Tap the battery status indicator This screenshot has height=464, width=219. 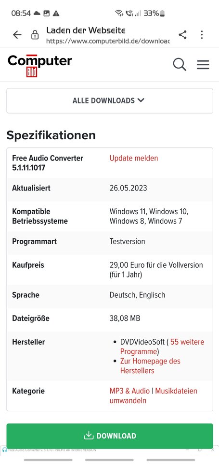point(162,14)
